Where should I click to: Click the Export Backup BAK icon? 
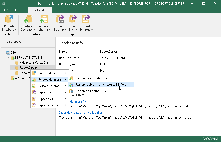point(60,19)
